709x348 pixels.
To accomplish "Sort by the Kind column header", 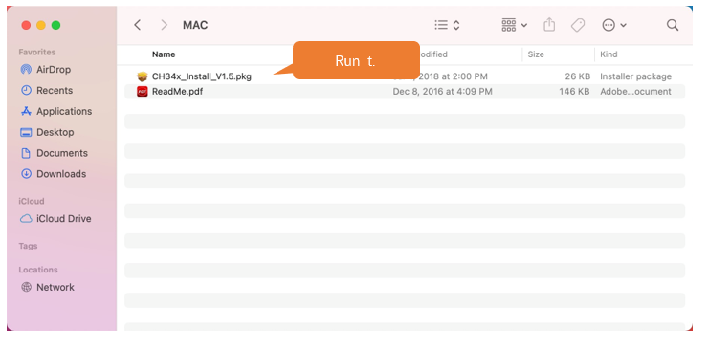I will pyautogui.click(x=609, y=54).
